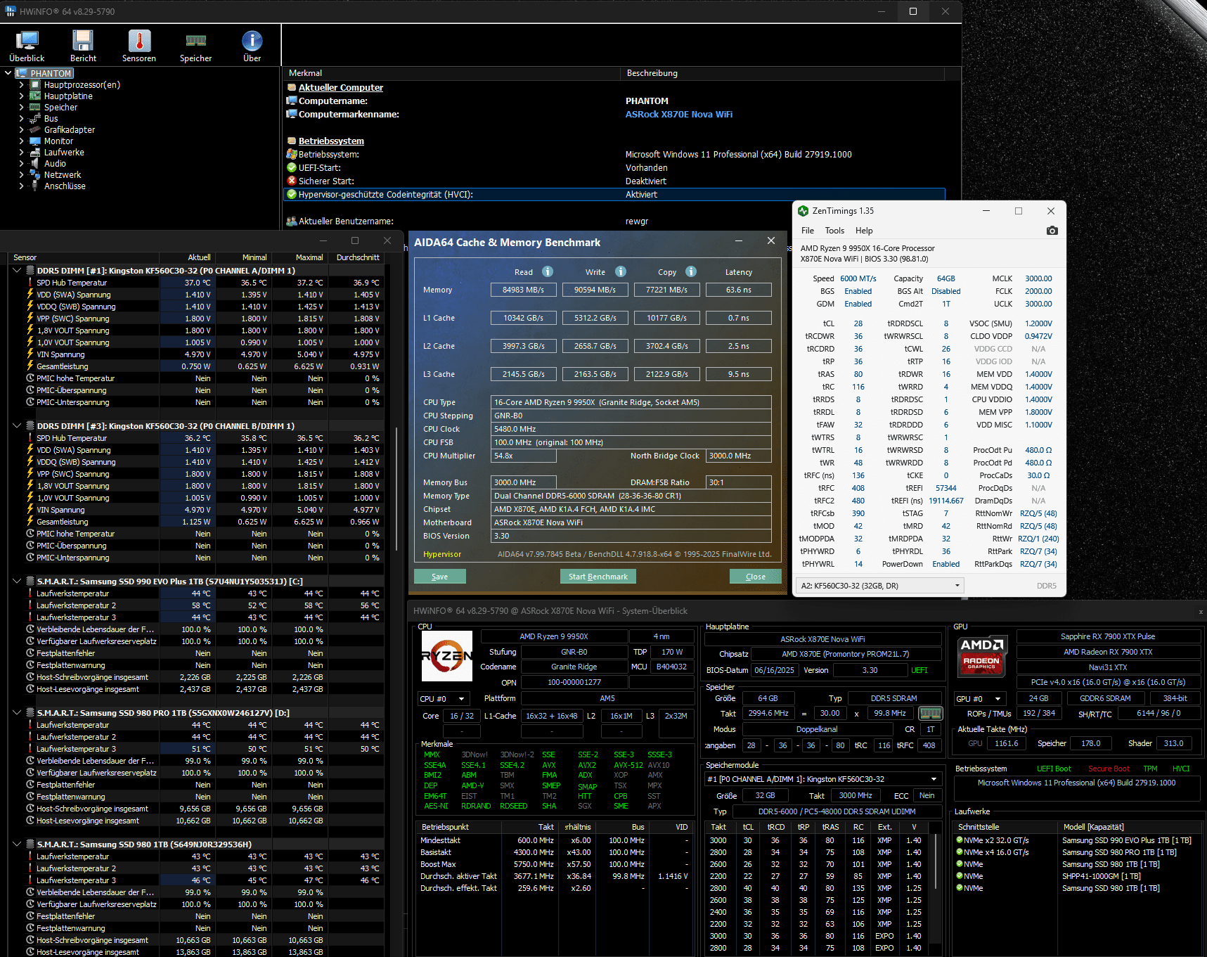Click the Audio speaker icon in tree
Viewport: 1207px width, 957px height.
[35, 164]
